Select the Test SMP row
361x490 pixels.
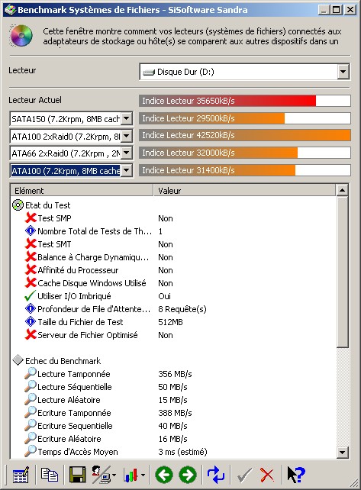[173, 218]
